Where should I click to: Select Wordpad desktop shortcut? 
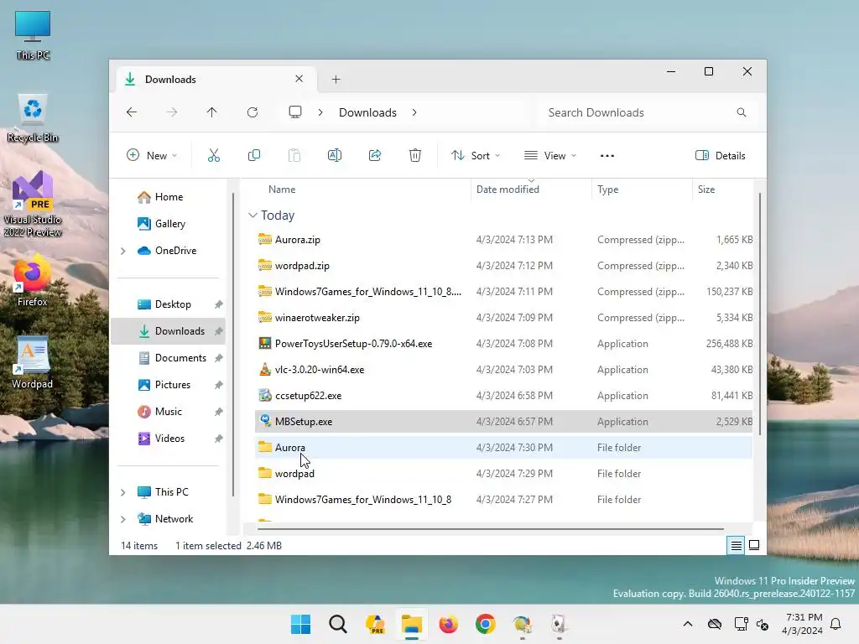click(x=33, y=362)
